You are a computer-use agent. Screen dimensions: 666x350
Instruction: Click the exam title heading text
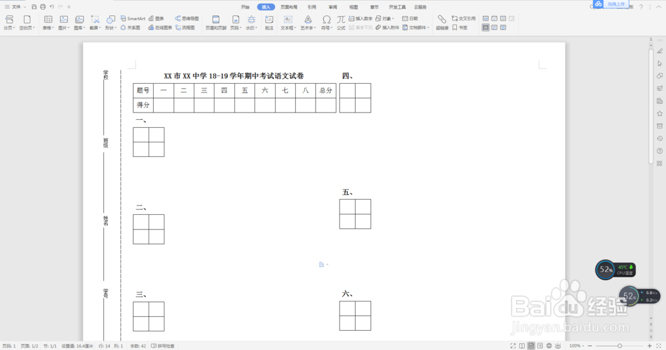[234, 76]
